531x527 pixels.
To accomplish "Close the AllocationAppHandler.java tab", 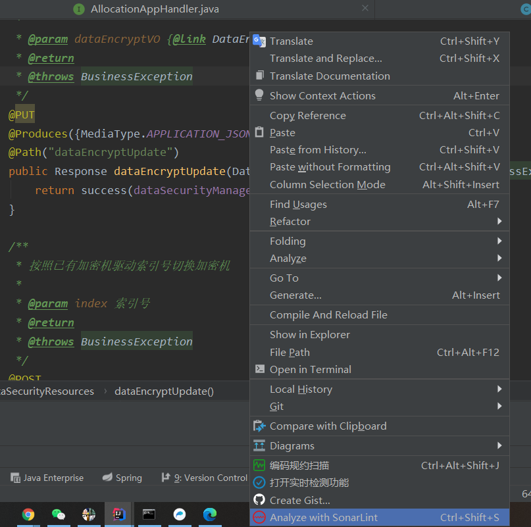I will click(365, 9).
